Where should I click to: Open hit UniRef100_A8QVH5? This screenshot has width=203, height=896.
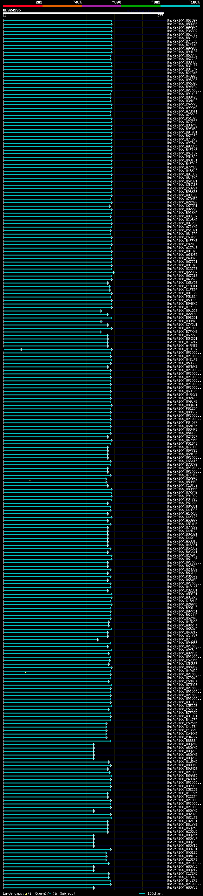(182, 811)
